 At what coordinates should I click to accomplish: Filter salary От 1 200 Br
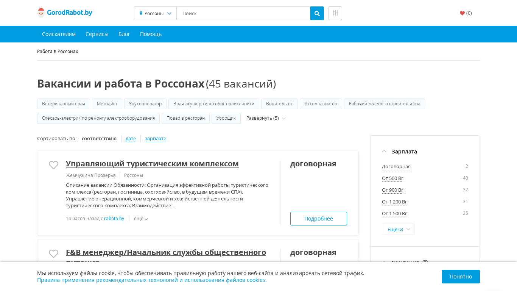point(394,202)
